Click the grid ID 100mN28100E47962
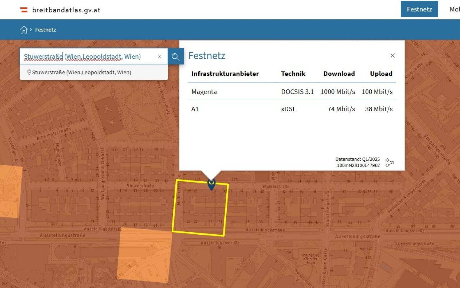 [358, 165]
